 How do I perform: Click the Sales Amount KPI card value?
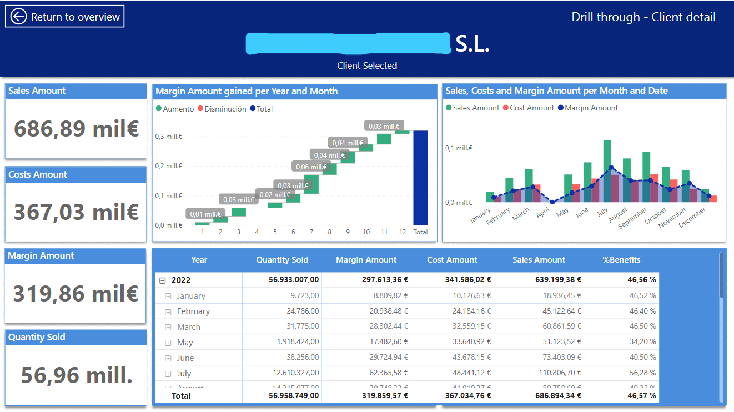pos(76,129)
